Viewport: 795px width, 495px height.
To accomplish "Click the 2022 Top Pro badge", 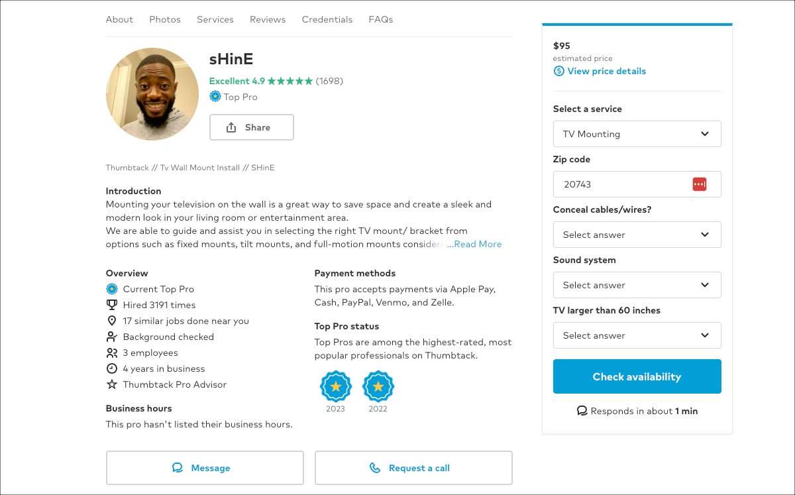I will click(378, 386).
